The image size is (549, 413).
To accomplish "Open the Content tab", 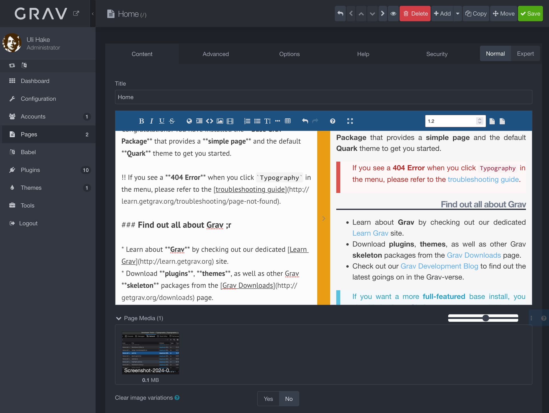I will [142, 54].
